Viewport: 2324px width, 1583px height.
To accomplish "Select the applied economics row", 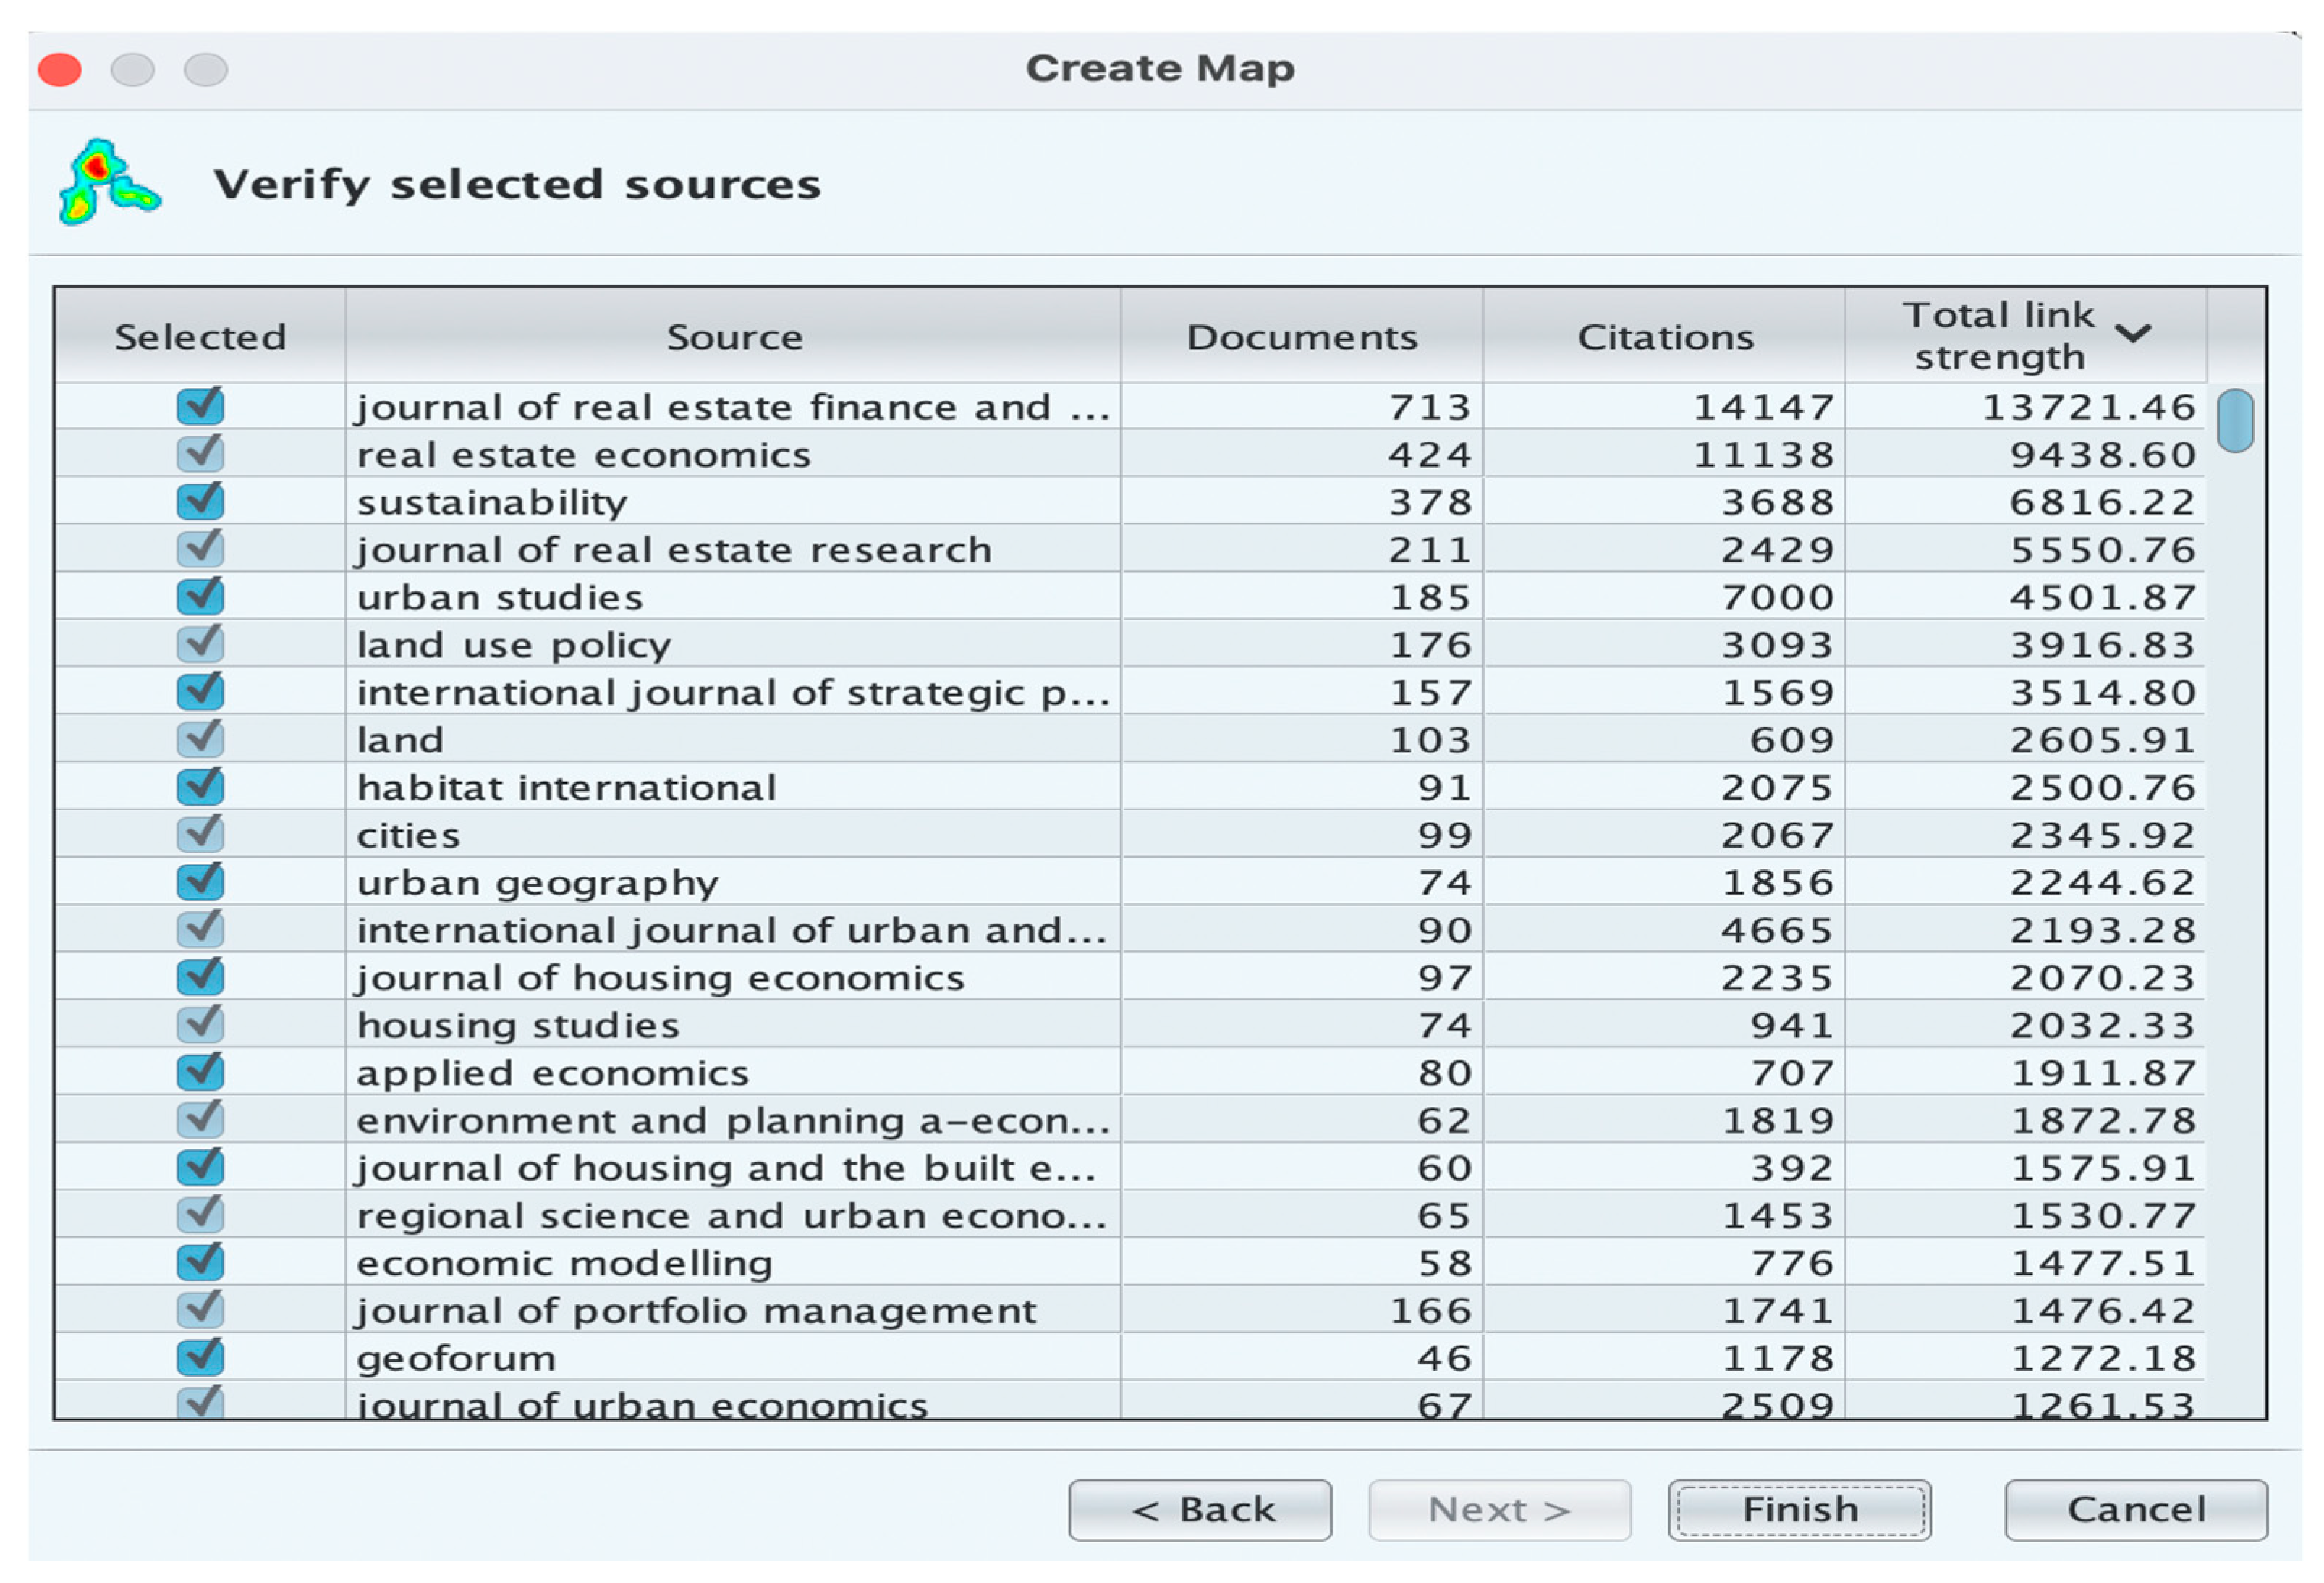I will coord(552,1073).
